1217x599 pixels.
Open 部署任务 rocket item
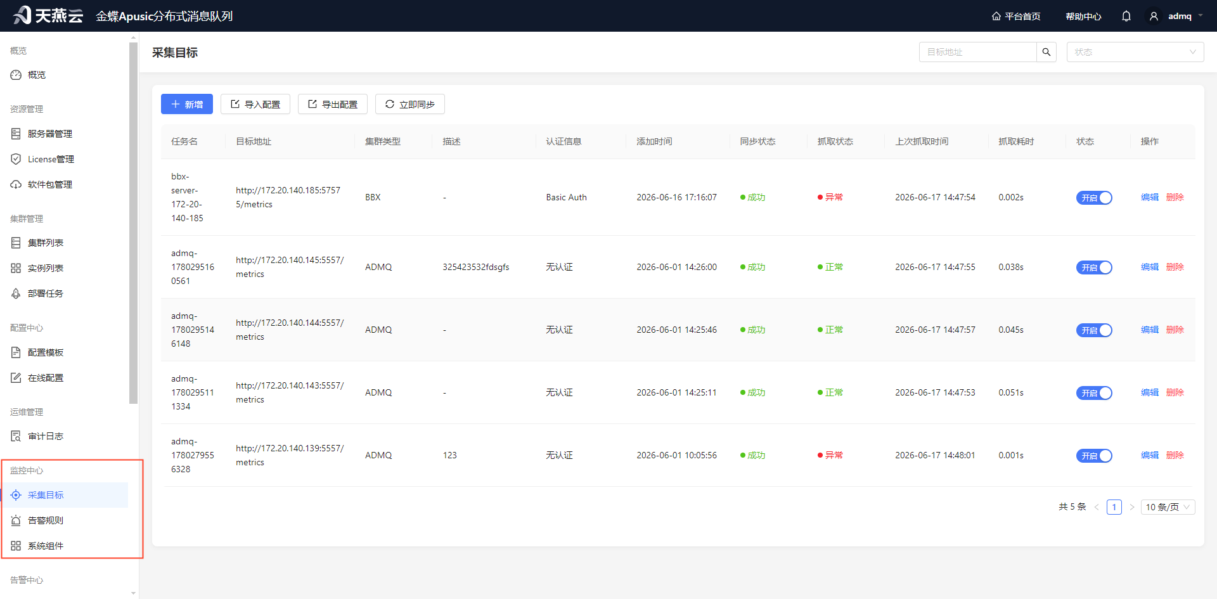pos(45,293)
